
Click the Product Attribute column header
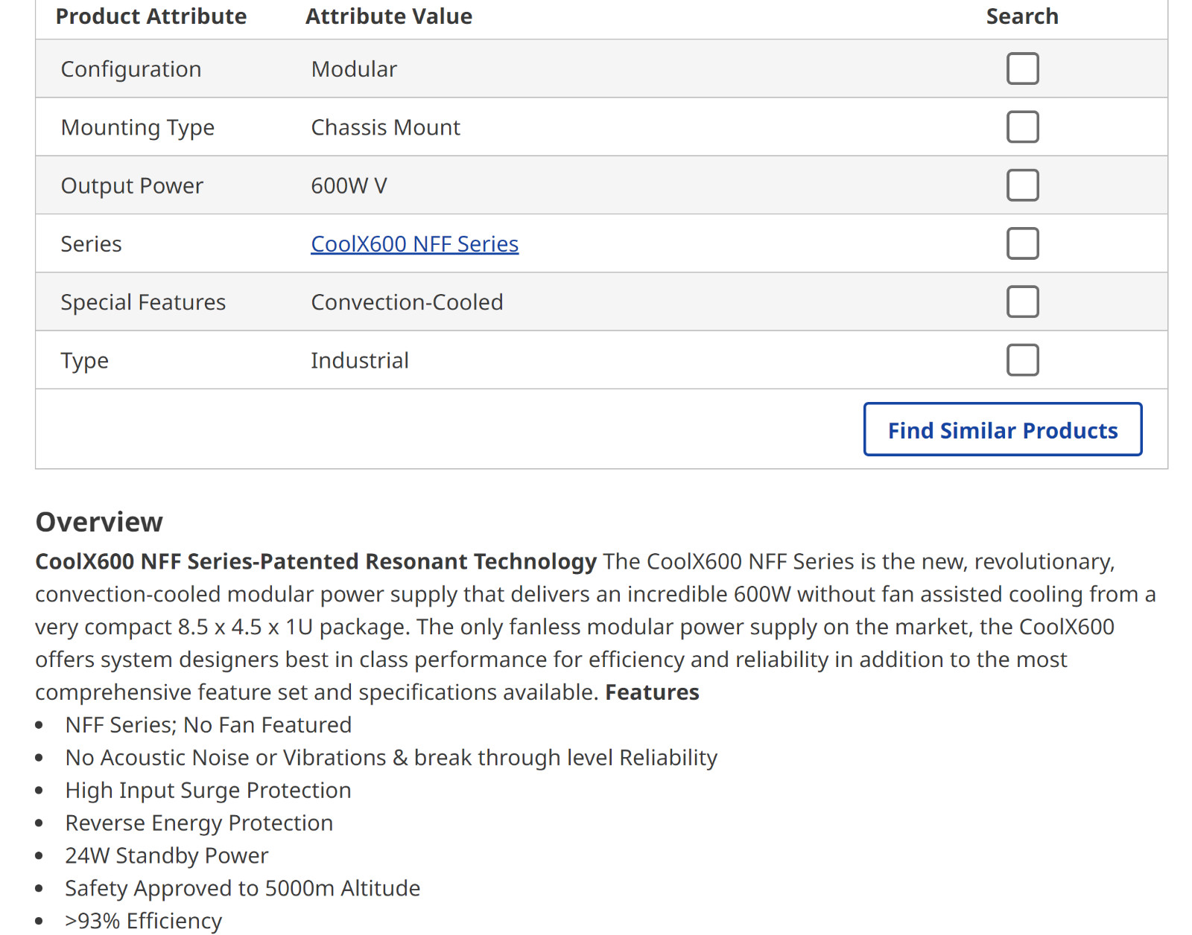(x=151, y=16)
